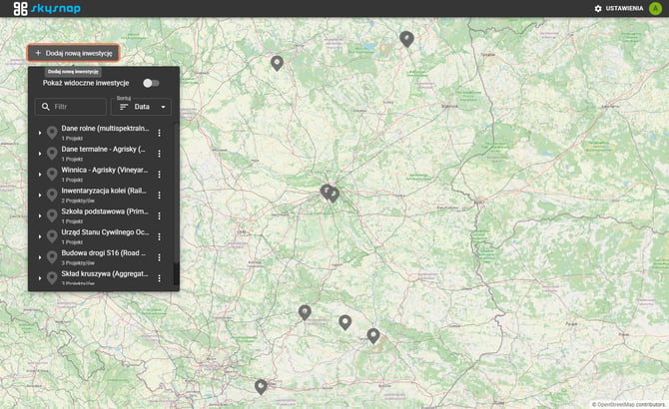Click the southern marker with white dot
Screen dimensions: 669x409
[x=345, y=322]
